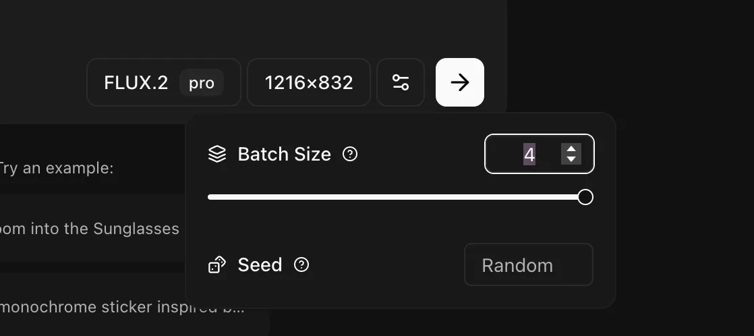Decrease batch size with down stepper arrow
This screenshot has width=754, height=336.
tap(571, 159)
